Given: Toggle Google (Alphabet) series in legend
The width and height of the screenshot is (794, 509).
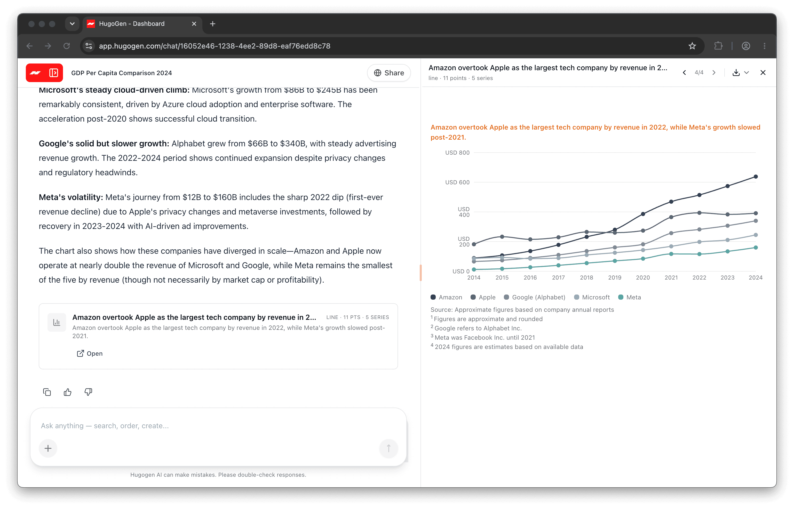Looking at the screenshot, I should (535, 297).
